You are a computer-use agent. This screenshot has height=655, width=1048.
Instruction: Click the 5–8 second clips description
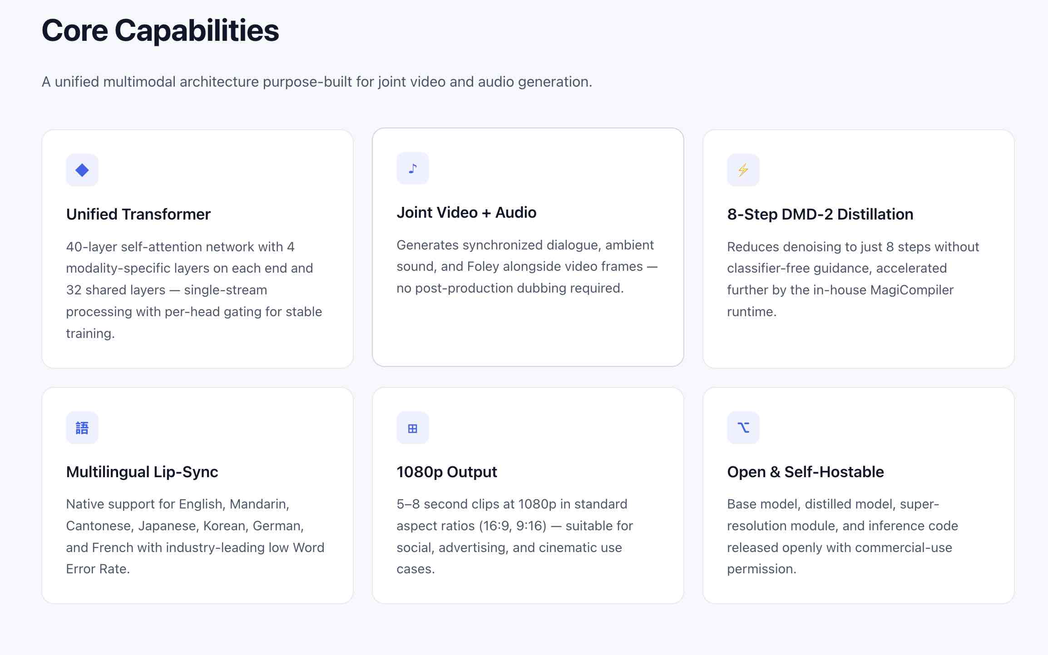[514, 536]
